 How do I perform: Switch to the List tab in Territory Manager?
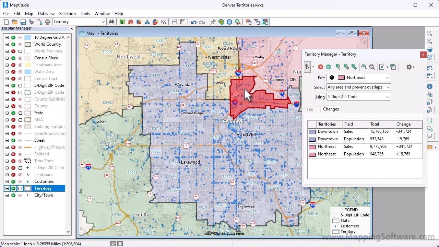[310, 110]
